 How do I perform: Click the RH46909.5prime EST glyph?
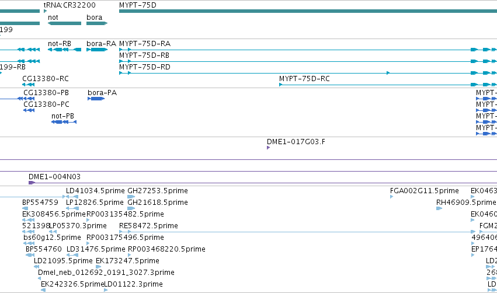439,208
